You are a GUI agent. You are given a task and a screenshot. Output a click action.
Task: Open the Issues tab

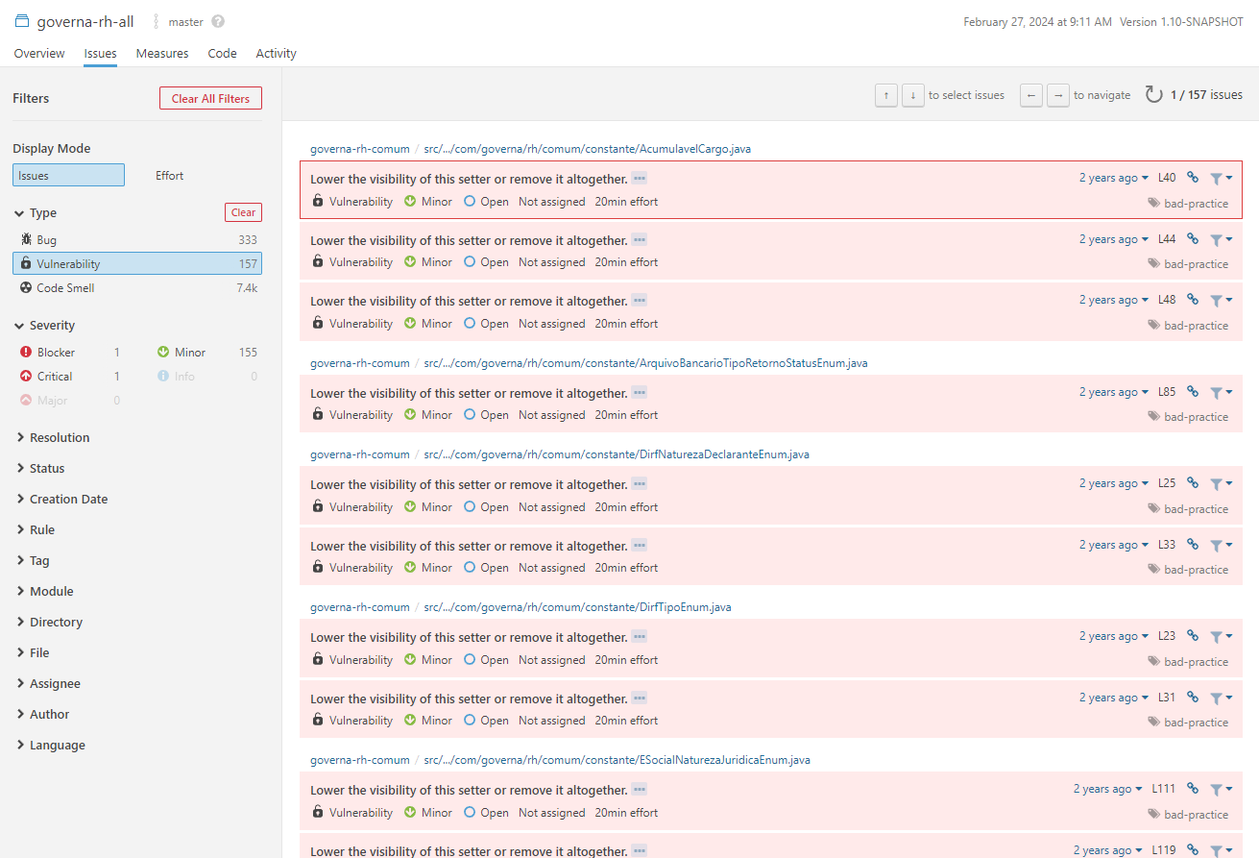tap(100, 54)
